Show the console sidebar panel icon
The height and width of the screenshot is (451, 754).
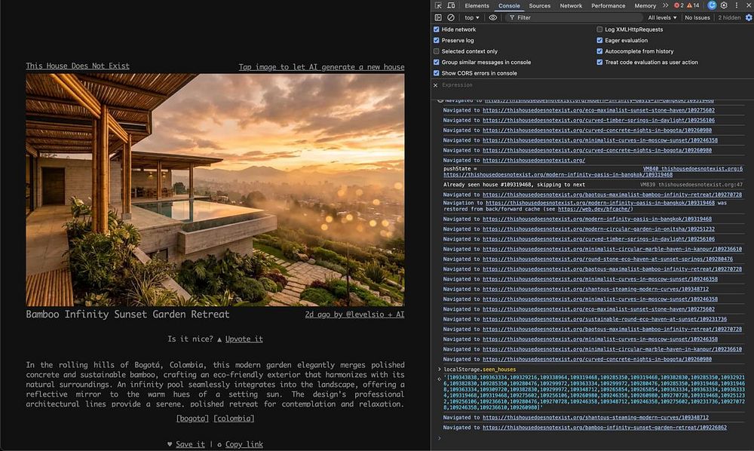[x=439, y=17]
